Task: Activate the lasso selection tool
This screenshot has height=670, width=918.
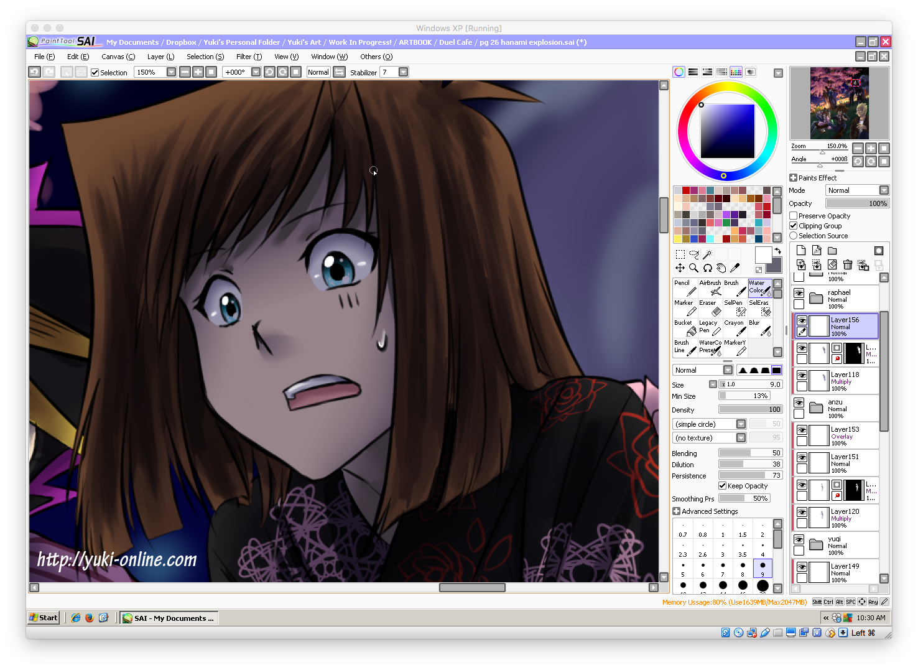Action: [x=694, y=254]
